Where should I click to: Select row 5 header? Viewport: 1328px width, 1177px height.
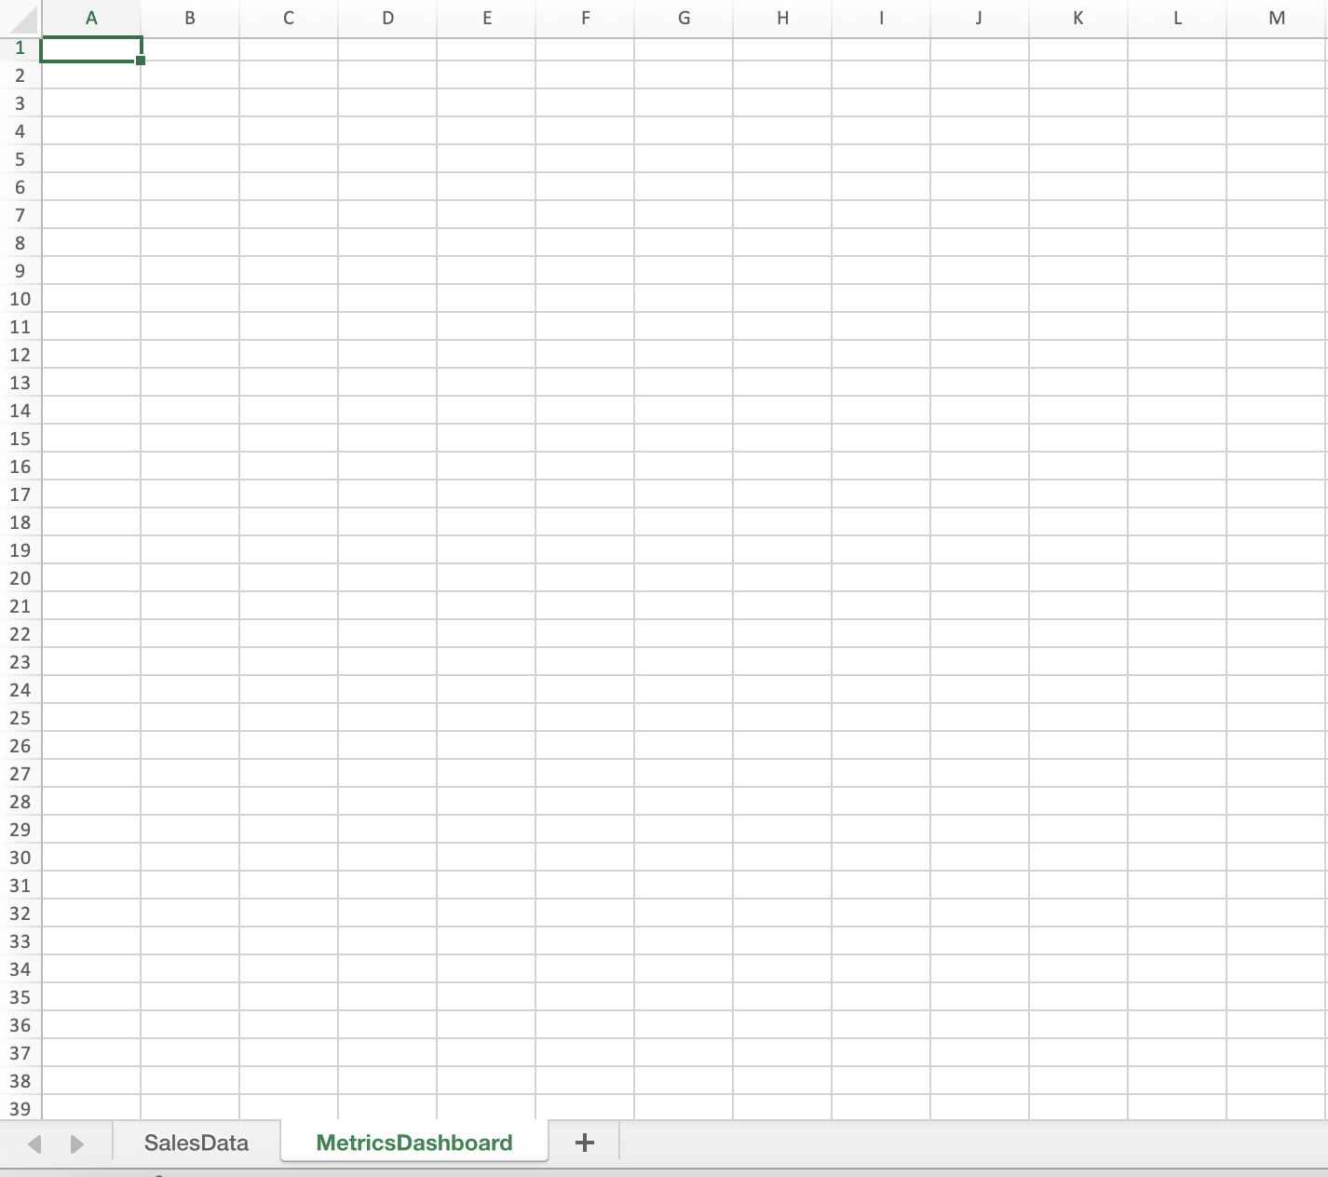(x=20, y=159)
